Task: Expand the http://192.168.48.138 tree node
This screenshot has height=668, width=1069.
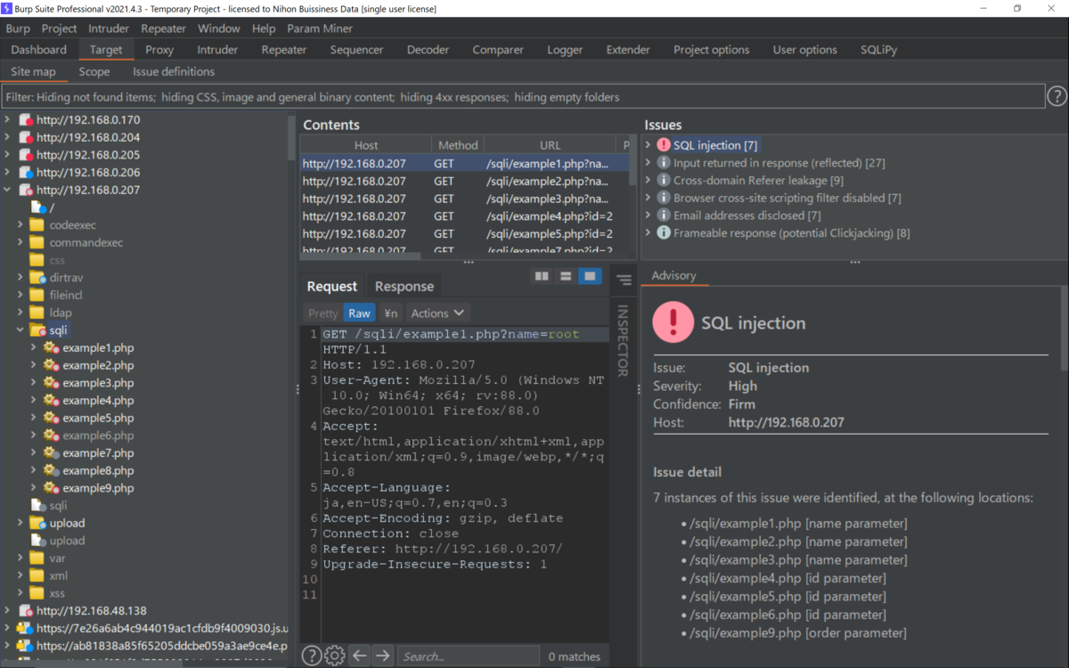Action: pos(8,611)
